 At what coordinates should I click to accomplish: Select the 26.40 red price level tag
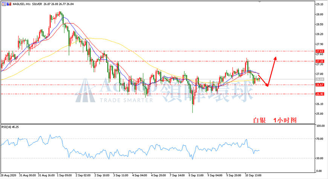point(320,94)
